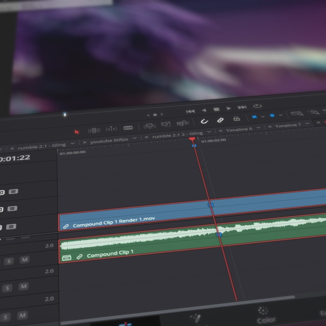Screen dimensions: 326x326
Task: Expand the Timeline 6 tab dropdown chevron
Action: click(x=258, y=127)
